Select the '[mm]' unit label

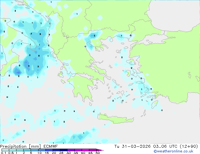[35, 146]
